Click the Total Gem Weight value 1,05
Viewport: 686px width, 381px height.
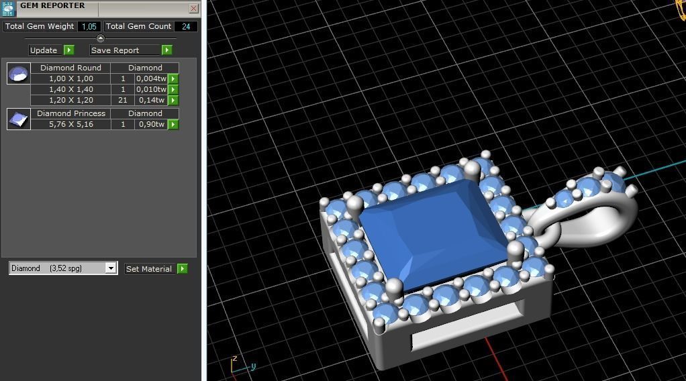(x=89, y=27)
